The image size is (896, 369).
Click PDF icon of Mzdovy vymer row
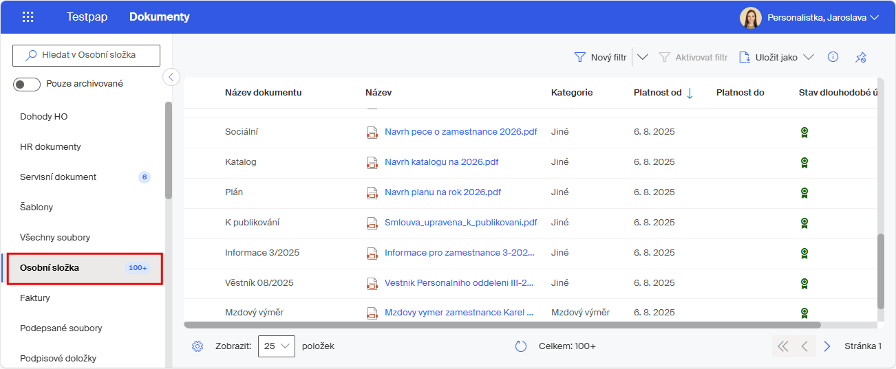372,313
